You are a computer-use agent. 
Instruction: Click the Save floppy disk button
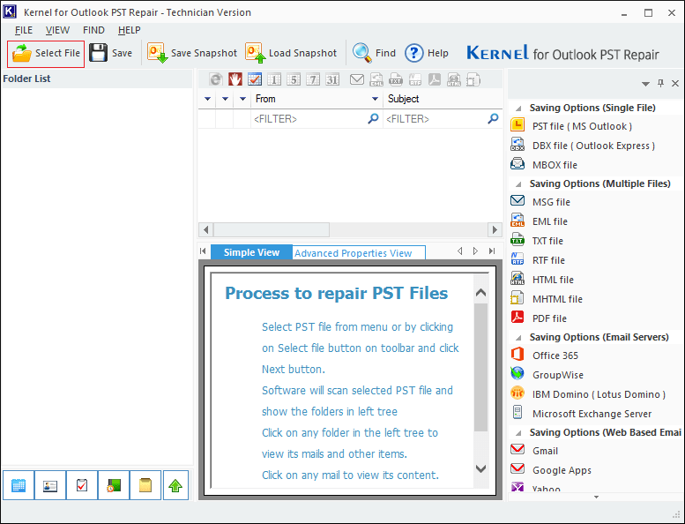110,53
